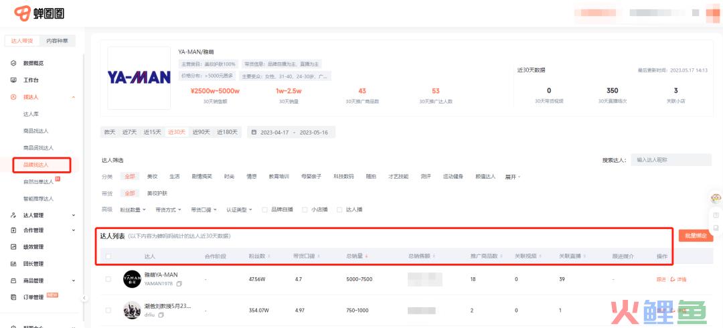Expand the 商品管理 submenu chevron
This screenshot has height=328, width=723.
coord(74,280)
